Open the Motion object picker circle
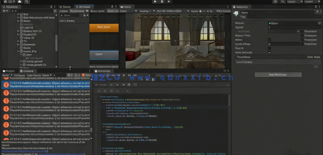Image resolution: width=323 pixels, height=155 pixels. pyautogui.click(x=320, y=23)
